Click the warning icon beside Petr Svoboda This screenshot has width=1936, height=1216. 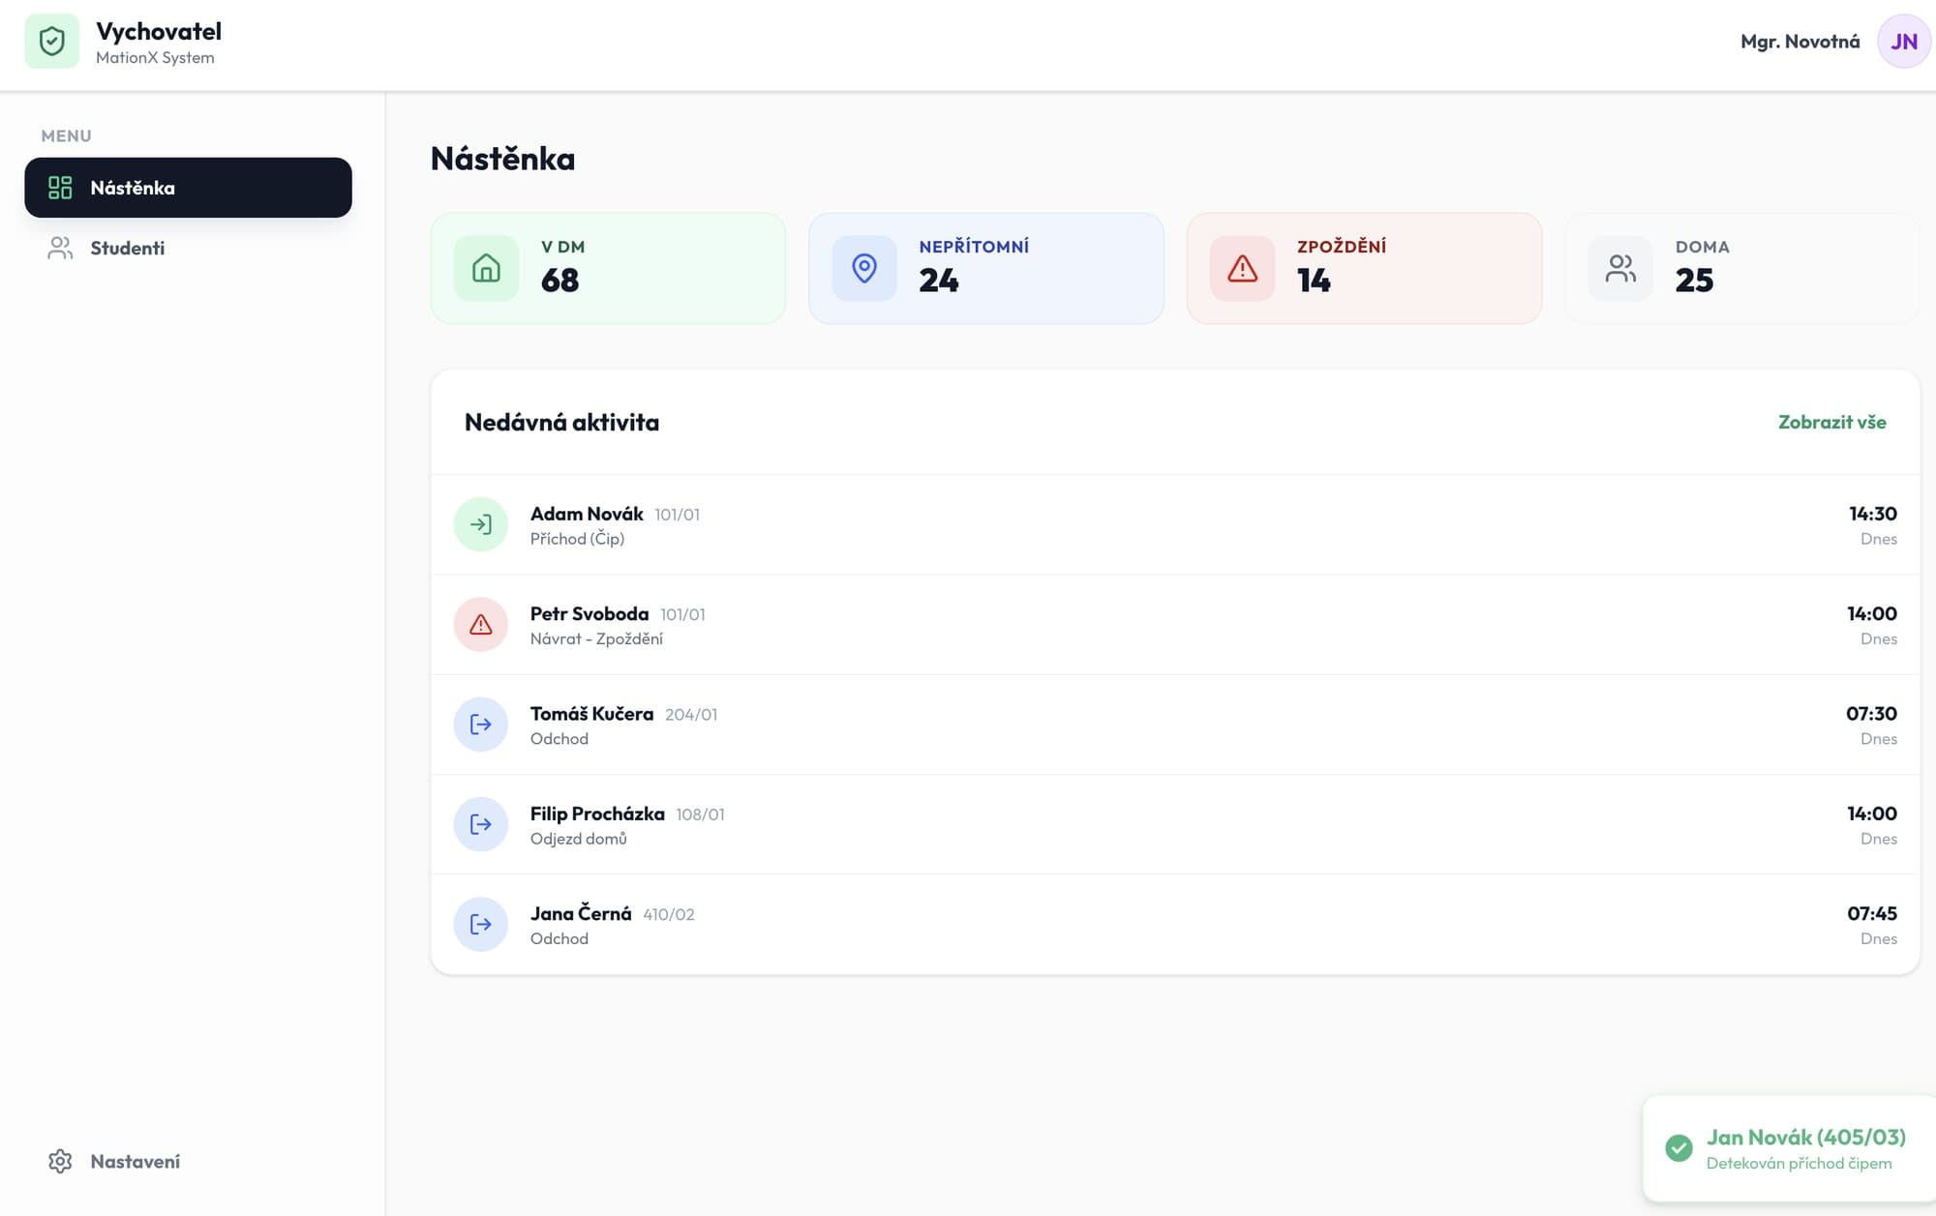[x=481, y=624]
